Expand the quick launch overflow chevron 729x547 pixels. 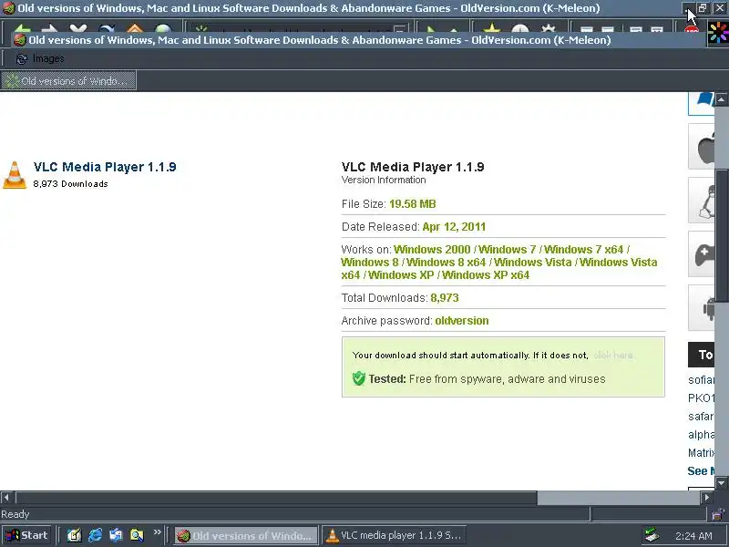pos(157,532)
